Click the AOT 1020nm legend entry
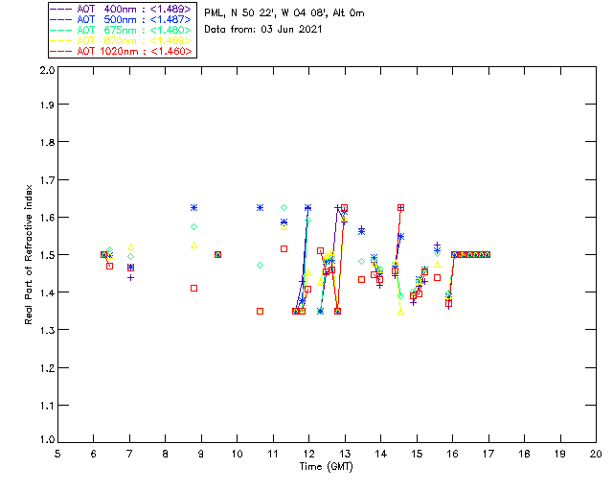 click(122, 51)
